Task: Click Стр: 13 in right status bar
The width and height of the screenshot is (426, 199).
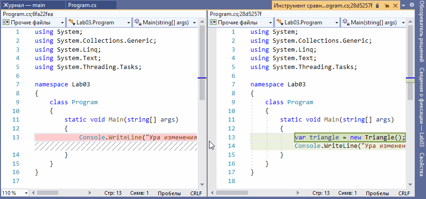Action: [x=321, y=193]
